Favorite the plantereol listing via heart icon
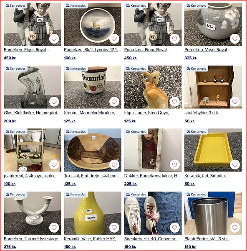The width and height of the screenshot is (247, 251). tap(54, 164)
